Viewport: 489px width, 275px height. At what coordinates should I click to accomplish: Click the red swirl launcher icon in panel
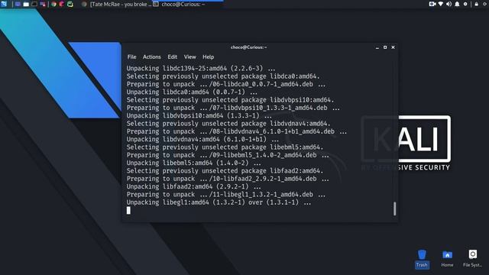(x=62, y=4)
